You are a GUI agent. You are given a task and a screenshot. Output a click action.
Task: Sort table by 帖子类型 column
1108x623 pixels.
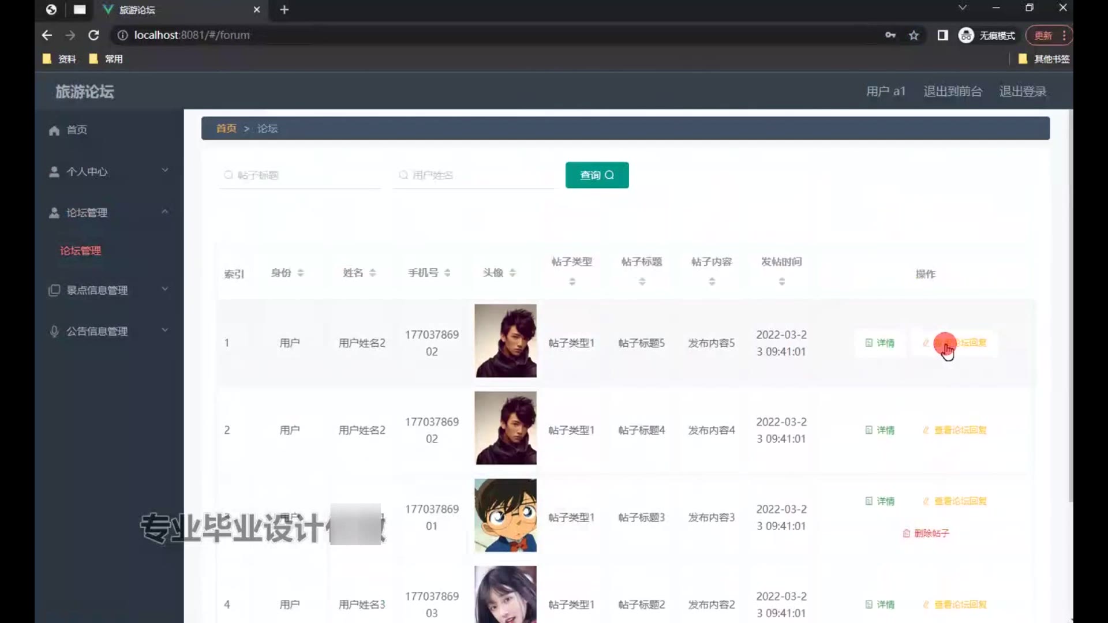pyautogui.click(x=572, y=282)
